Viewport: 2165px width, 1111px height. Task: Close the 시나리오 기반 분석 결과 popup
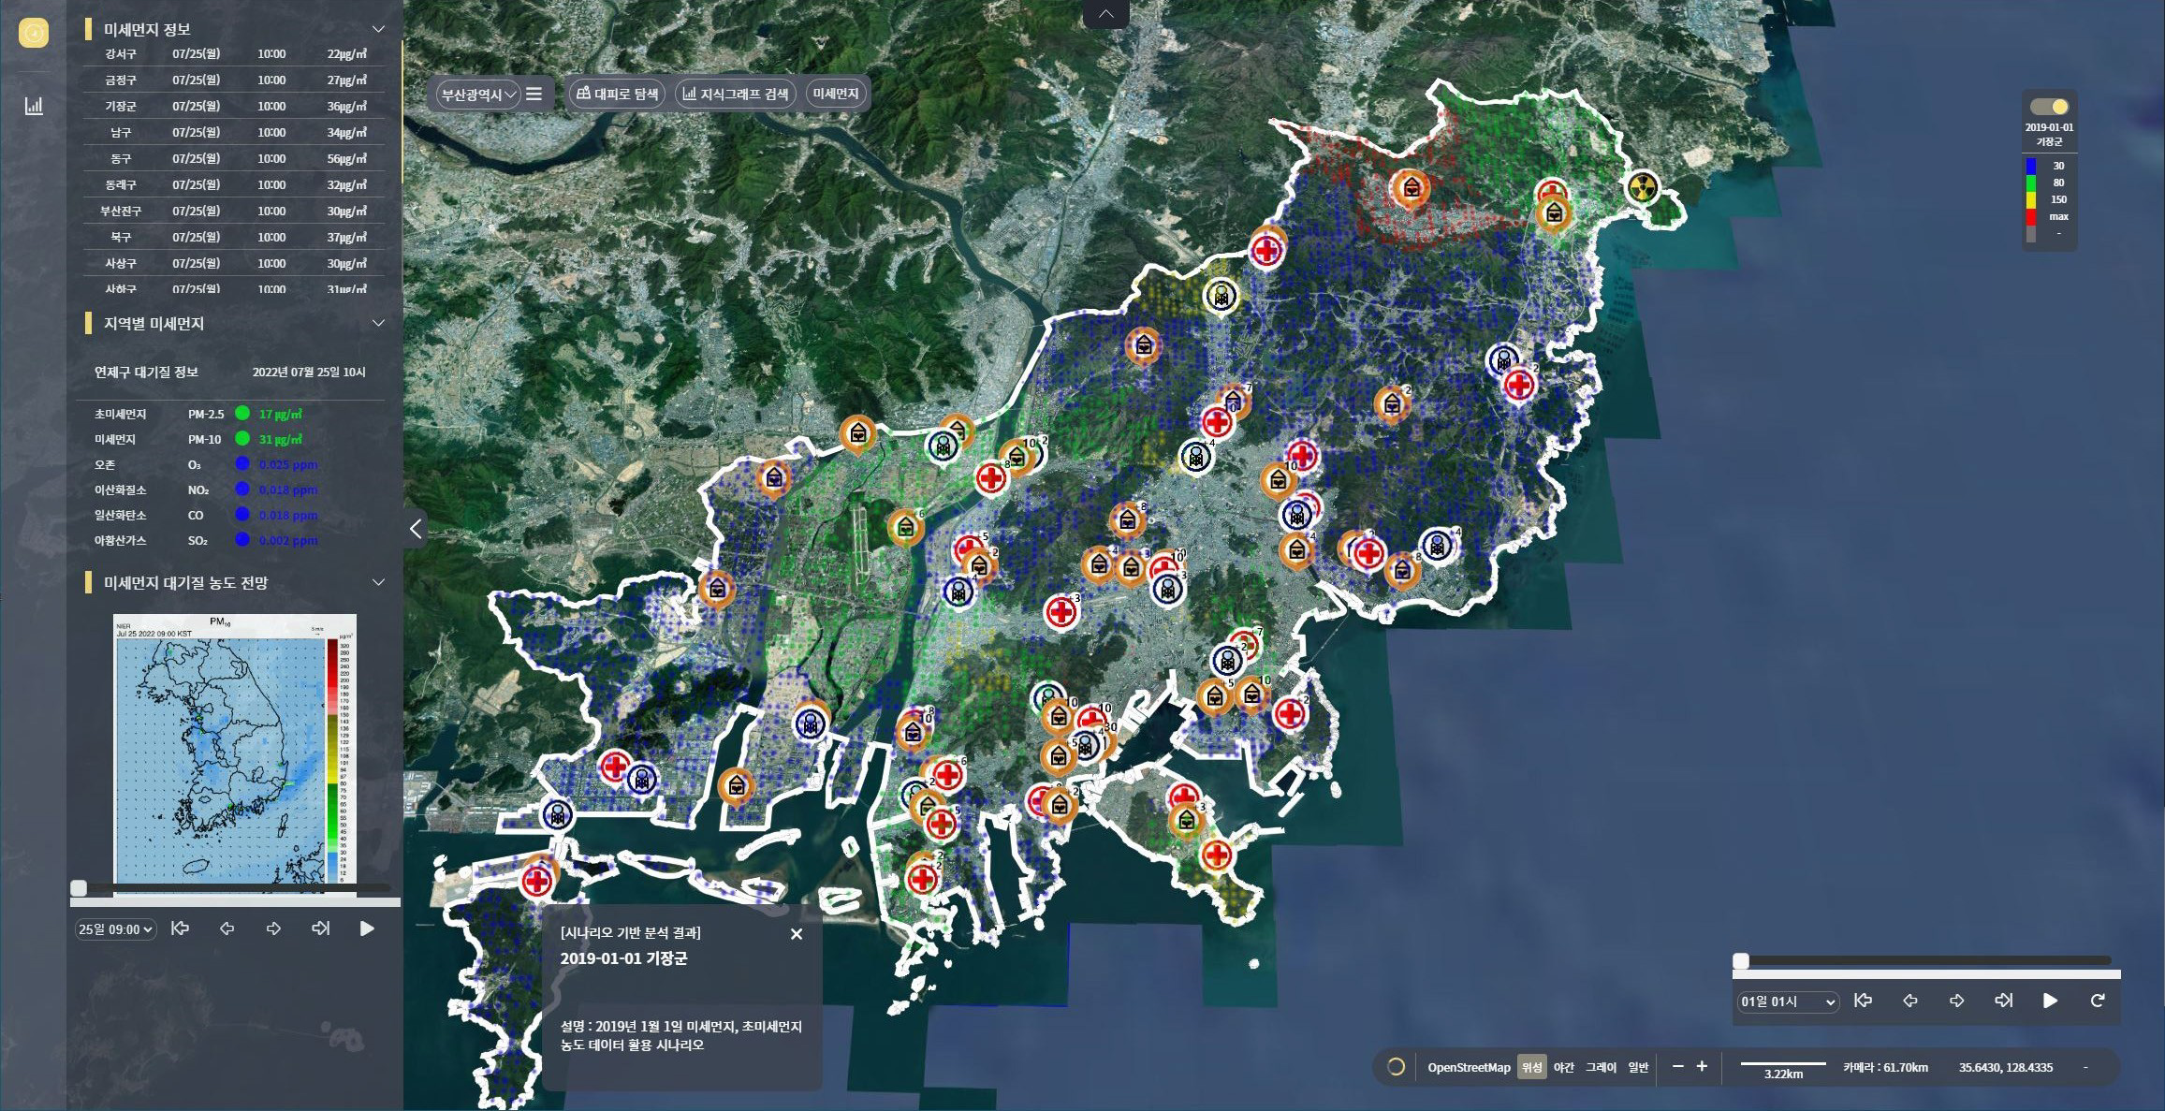coord(797,934)
